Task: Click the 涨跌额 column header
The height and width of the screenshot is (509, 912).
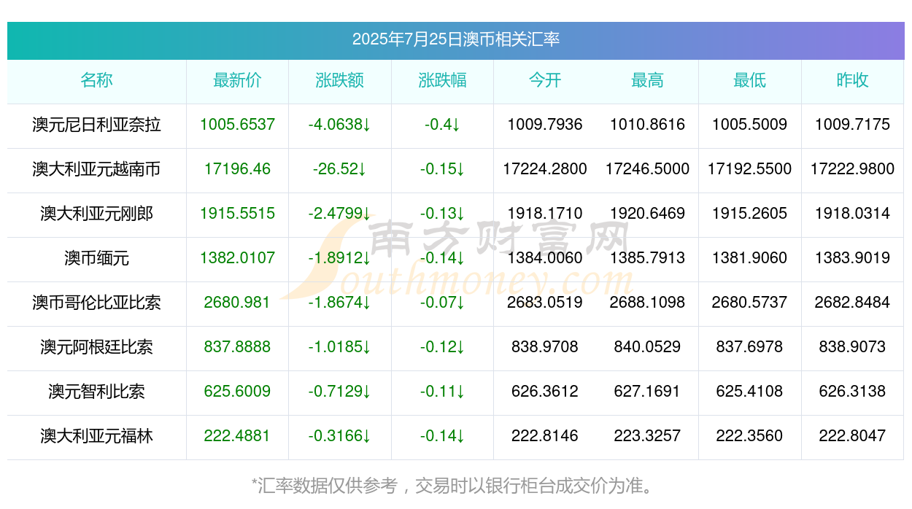Action: point(340,80)
